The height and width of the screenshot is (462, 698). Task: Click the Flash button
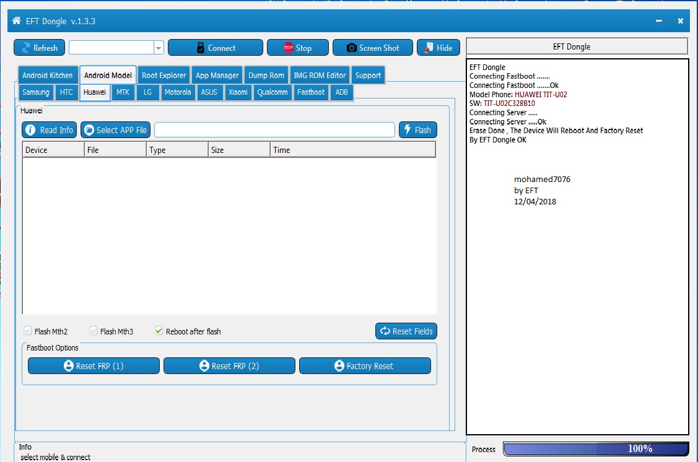418,130
